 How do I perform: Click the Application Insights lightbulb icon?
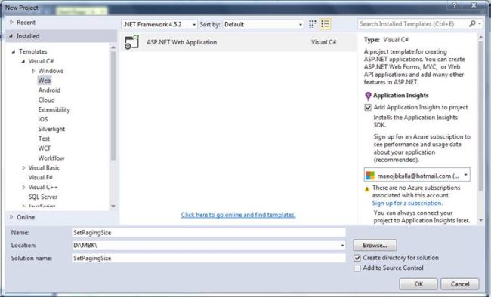click(368, 96)
